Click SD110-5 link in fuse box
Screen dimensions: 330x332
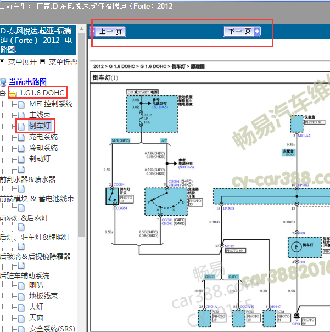[x=160, y=107]
